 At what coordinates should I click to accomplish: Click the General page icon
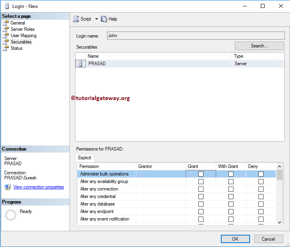tap(6, 23)
